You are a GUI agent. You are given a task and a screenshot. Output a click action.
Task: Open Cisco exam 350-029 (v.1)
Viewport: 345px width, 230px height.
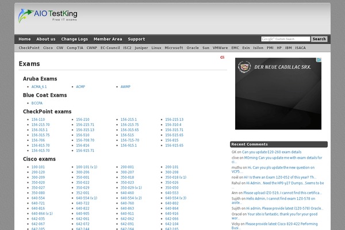pyautogui.click(x=131, y=188)
